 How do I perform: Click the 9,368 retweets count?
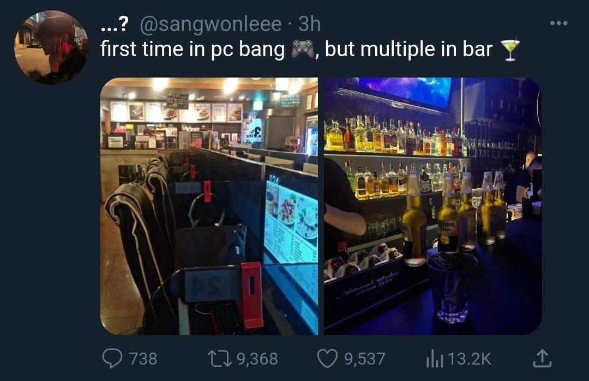click(257, 359)
